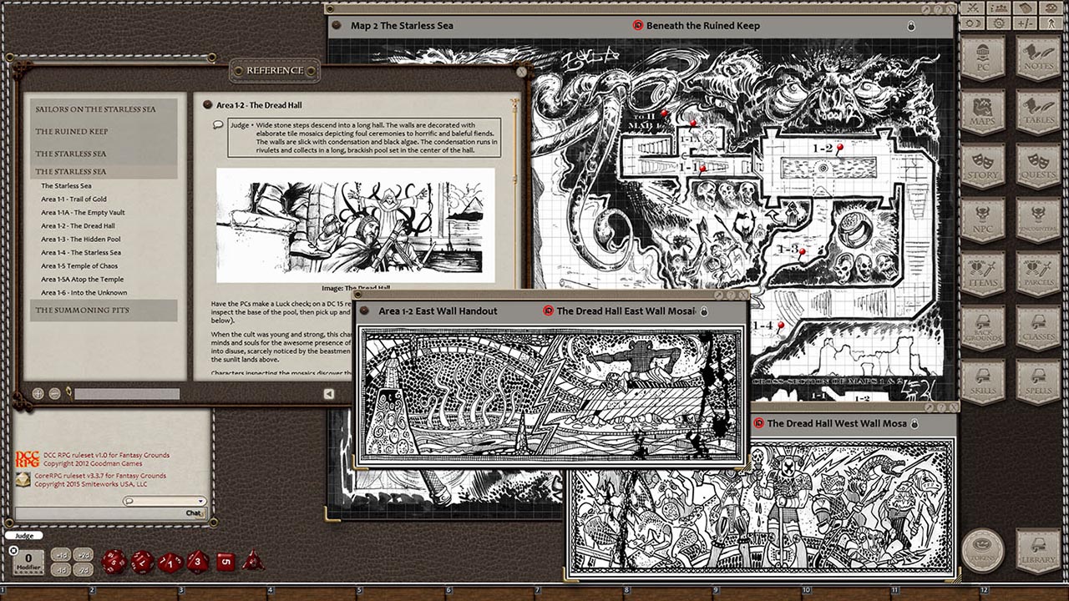This screenshot has width=1069, height=601.
Task: Open the settings gear icon
Action: pos(999,23)
